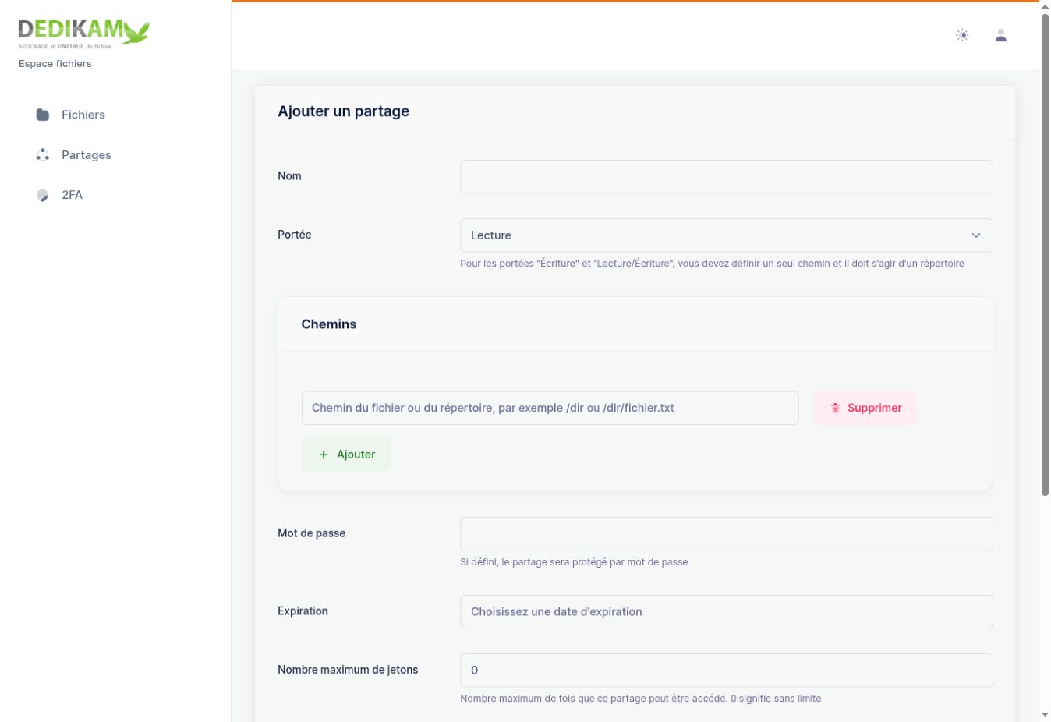Click the scrollbar up arrow
The width and height of the screenshot is (1051, 722).
click(x=1045, y=6)
